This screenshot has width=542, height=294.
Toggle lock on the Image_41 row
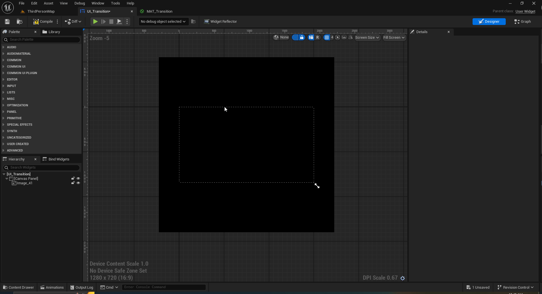coord(73,183)
